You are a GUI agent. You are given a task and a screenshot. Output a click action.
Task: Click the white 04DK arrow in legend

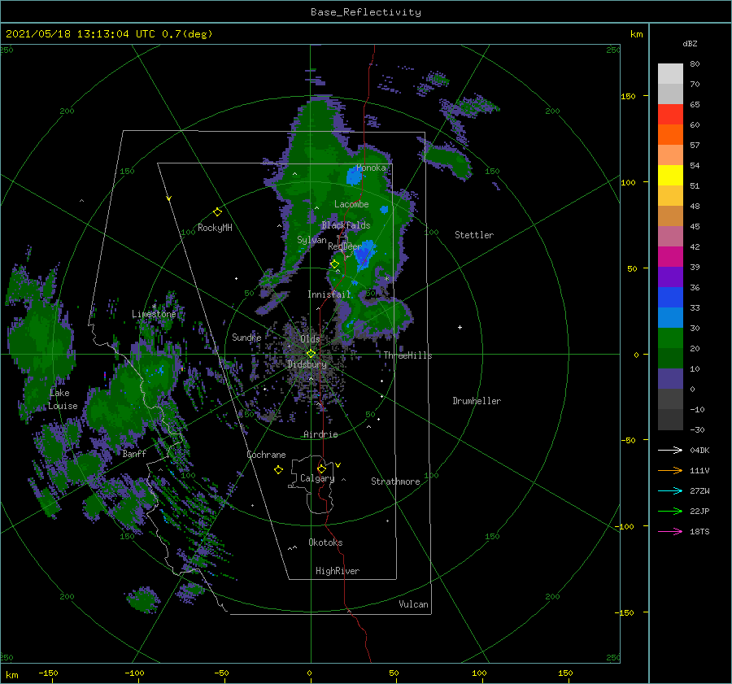670,450
